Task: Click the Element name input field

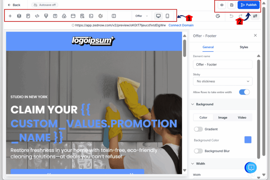Action: point(223,65)
